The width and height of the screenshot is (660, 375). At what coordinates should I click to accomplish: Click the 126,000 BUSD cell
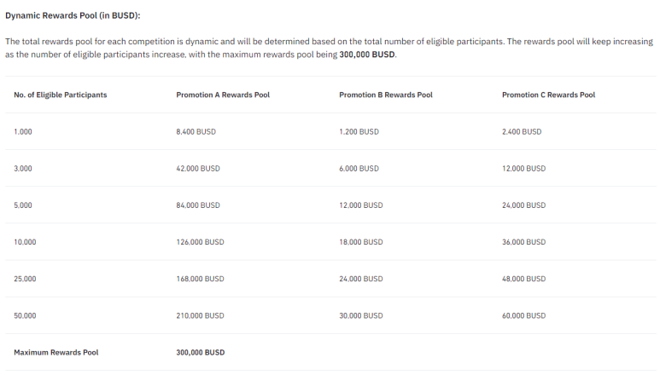click(x=200, y=242)
